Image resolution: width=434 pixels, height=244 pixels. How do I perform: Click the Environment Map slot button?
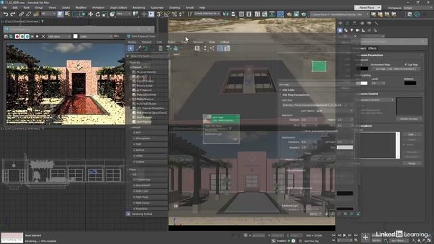[395, 69]
